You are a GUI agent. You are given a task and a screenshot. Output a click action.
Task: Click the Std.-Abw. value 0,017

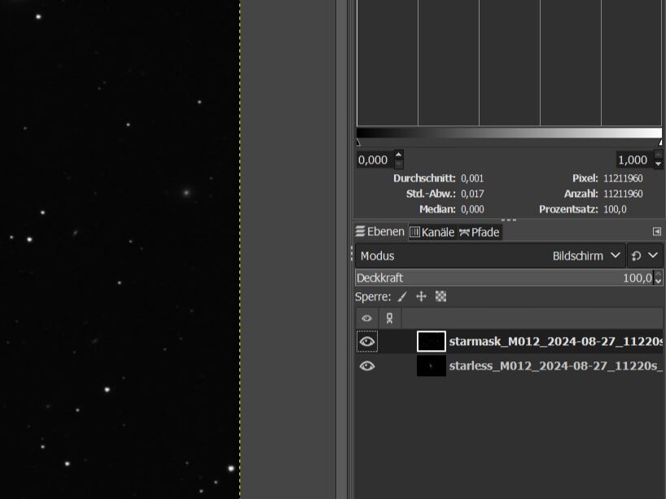[472, 194]
